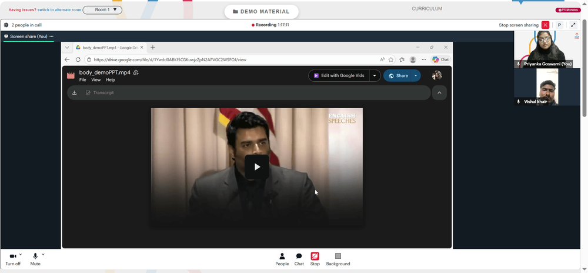
Task: Click the red video file clapperboard icon
Action: click(x=71, y=75)
